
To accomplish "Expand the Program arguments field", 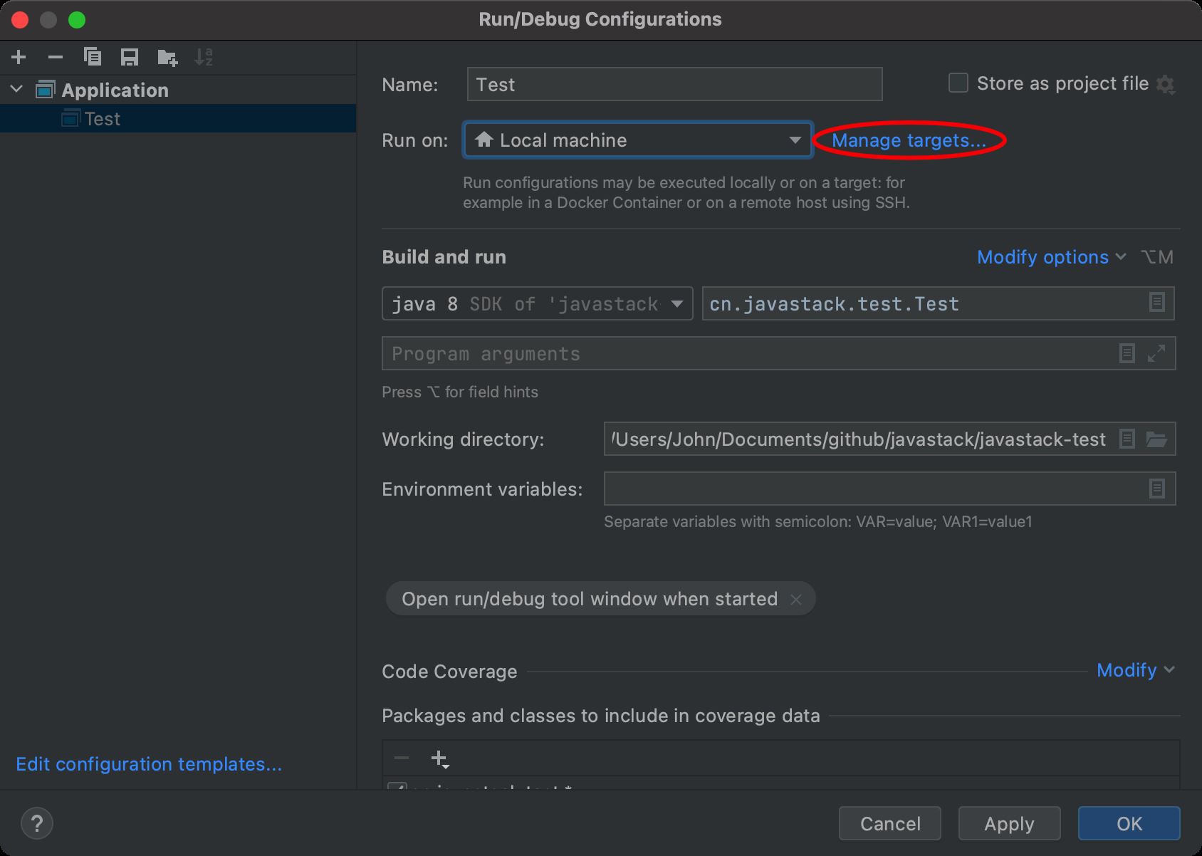I will [1156, 353].
